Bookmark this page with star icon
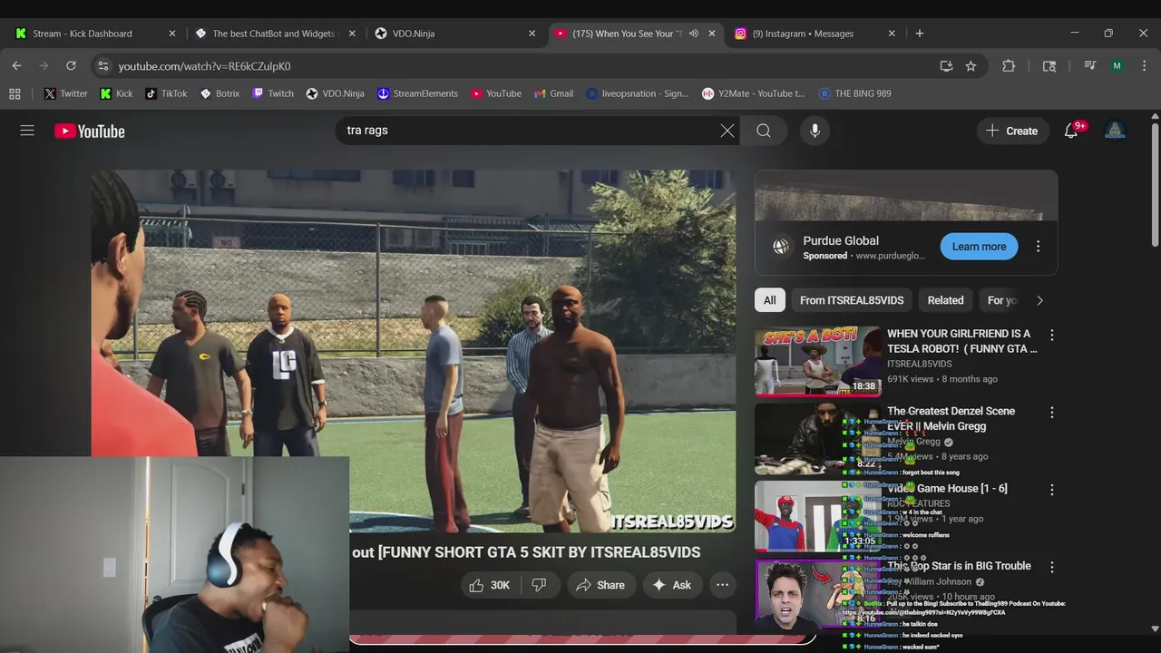The image size is (1161, 653). (x=971, y=66)
